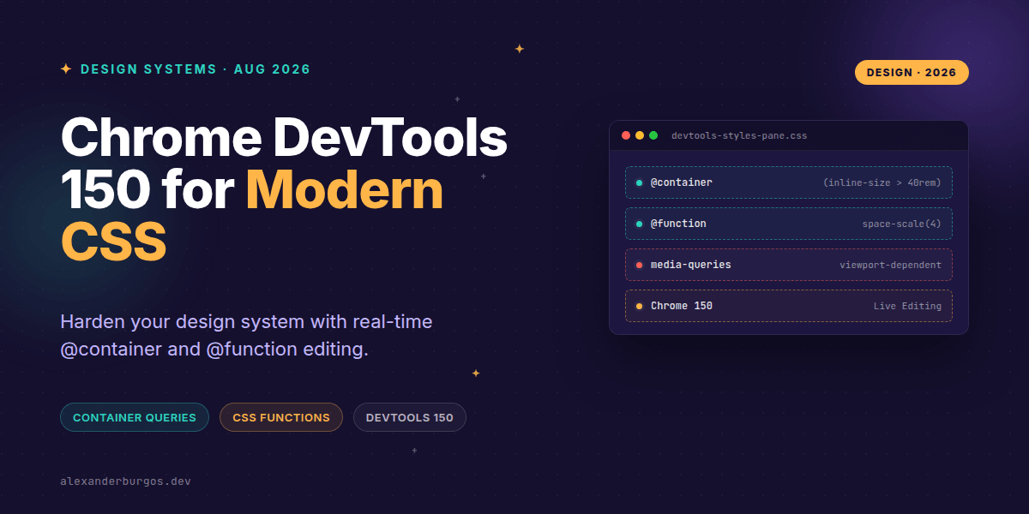Viewport: 1029px width, 514px height.
Task: Click the red dot beside media-queries
Action: coord(639,265)
